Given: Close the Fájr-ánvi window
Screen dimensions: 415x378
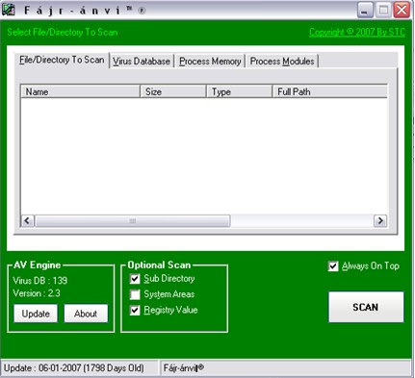Looking at the screenshot, I should [x=402, y=10].
